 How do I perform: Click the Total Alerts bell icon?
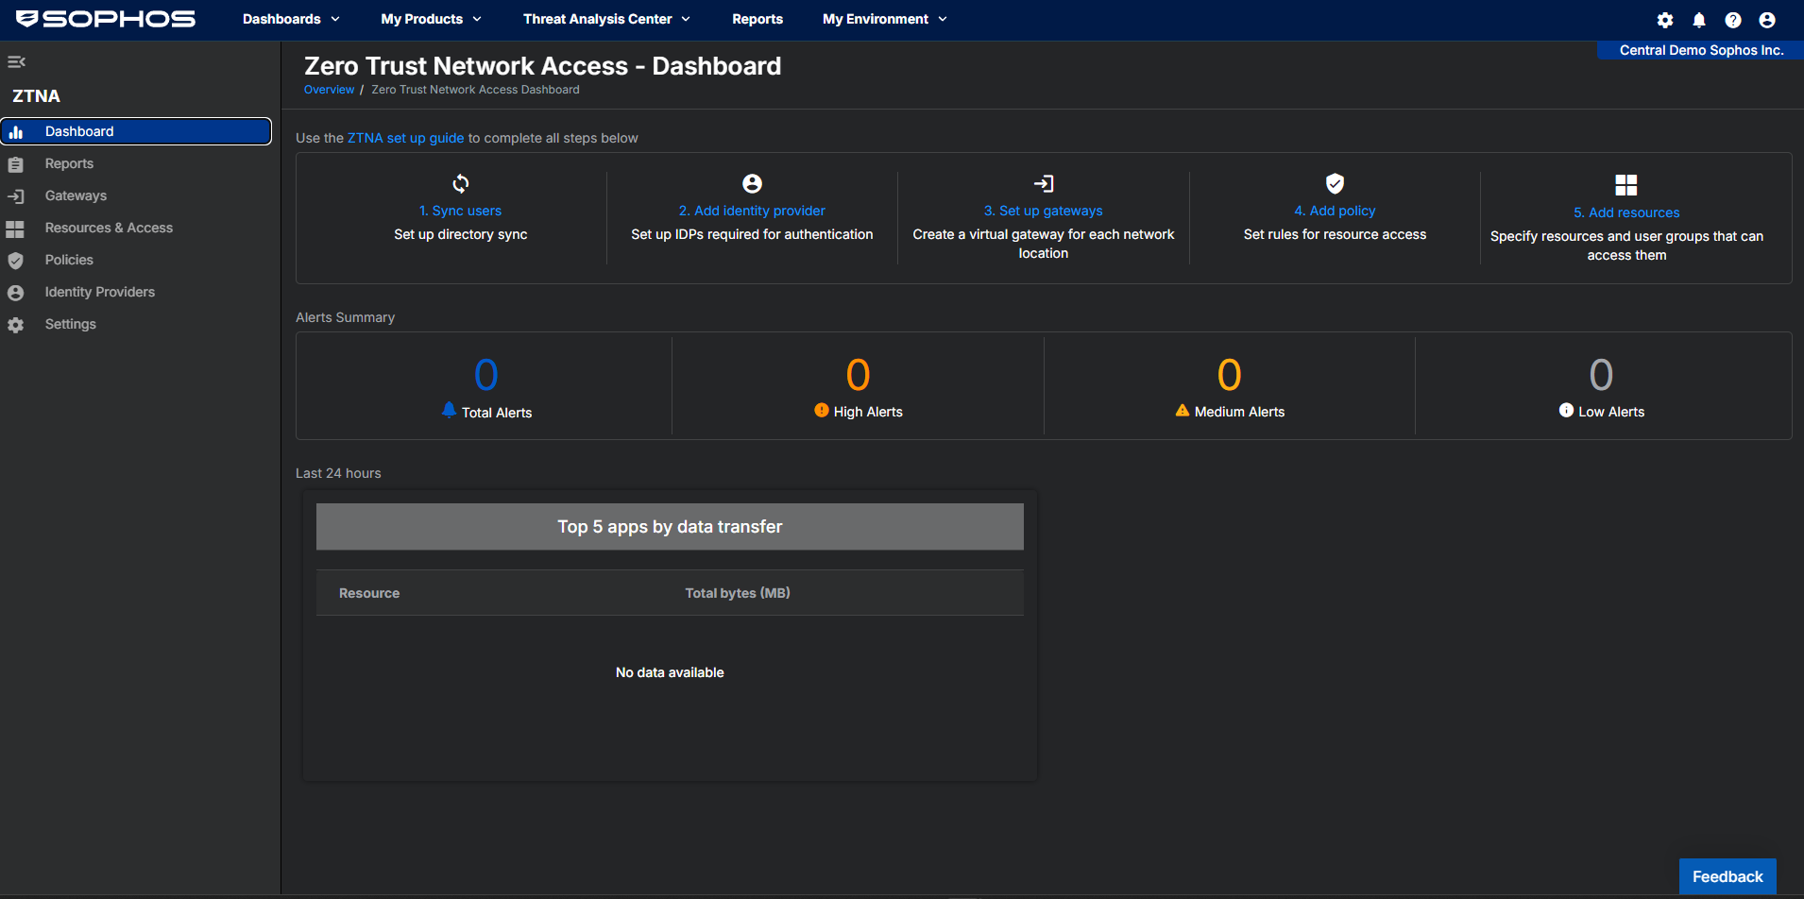pos(449,410)
